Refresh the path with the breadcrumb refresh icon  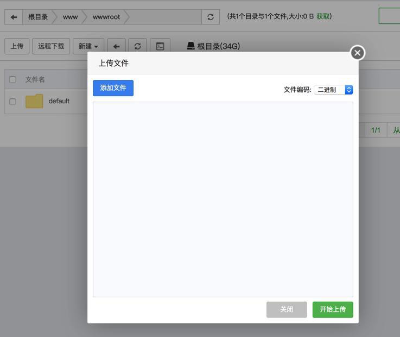click(211, 17)
